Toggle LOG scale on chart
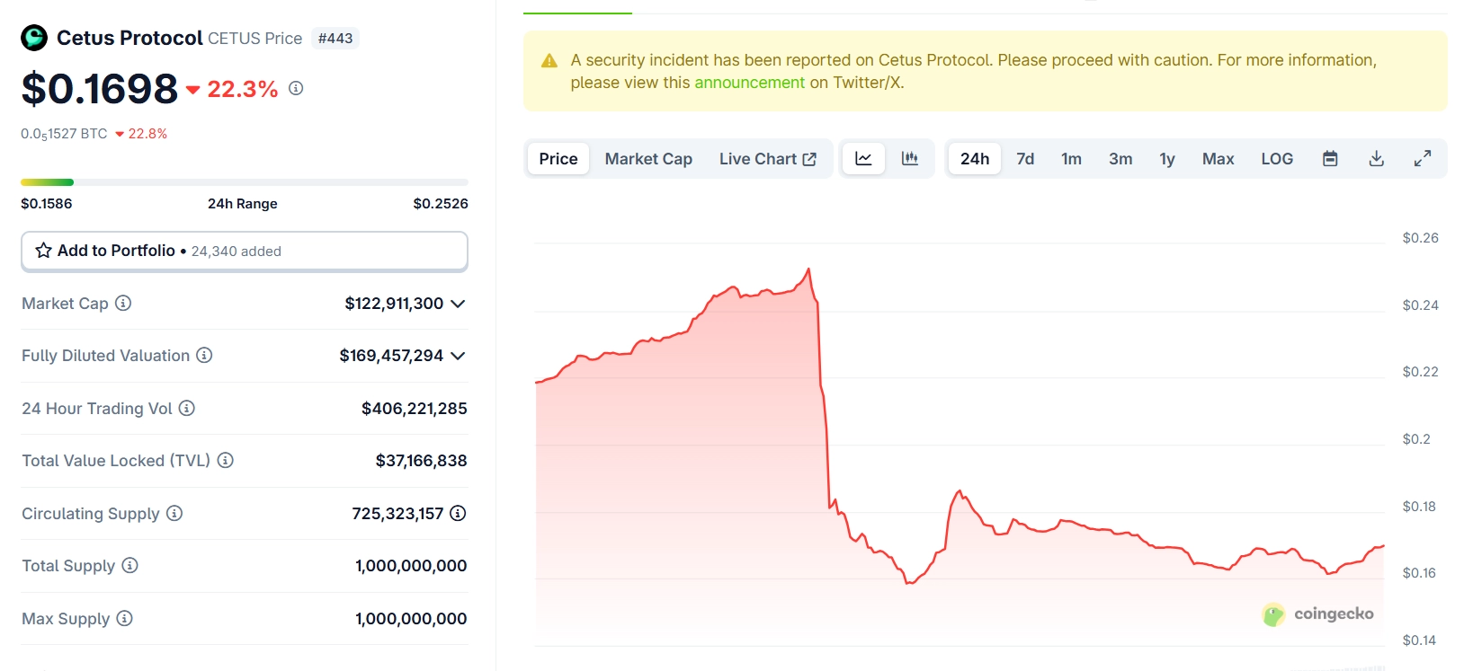The width and height of the screenshot is (1464, 671). tap(1276, 159)
